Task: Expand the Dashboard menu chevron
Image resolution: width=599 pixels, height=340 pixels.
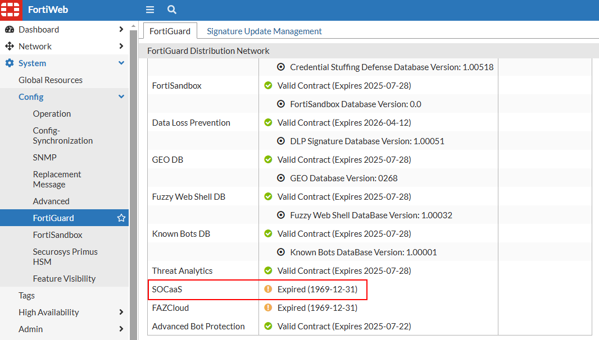Action: [121, 30]
